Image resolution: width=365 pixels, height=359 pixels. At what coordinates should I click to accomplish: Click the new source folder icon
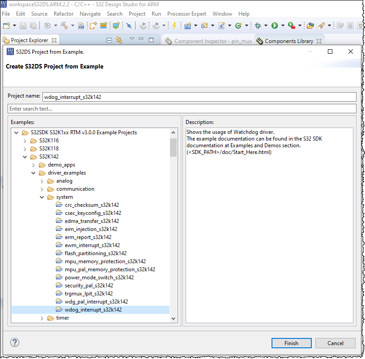point(204,26)
